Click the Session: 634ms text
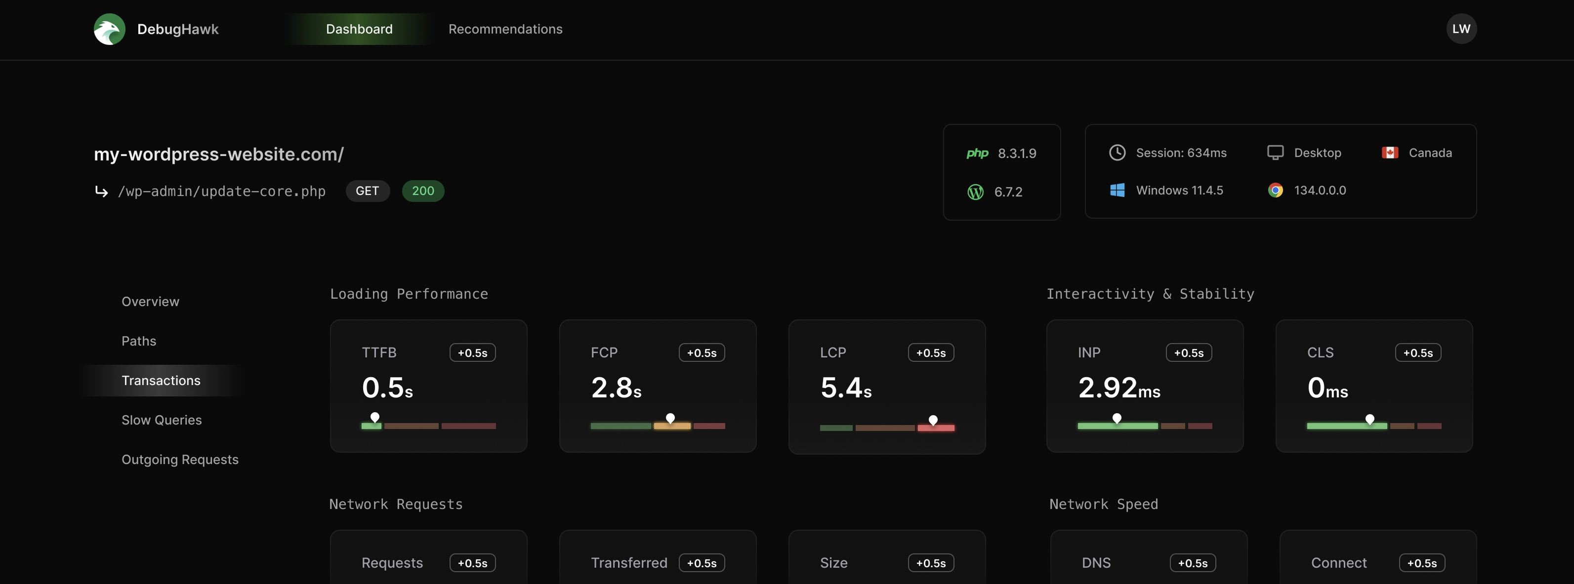Viewport: 1574px width, 584px height. [x=1181, y=153]
